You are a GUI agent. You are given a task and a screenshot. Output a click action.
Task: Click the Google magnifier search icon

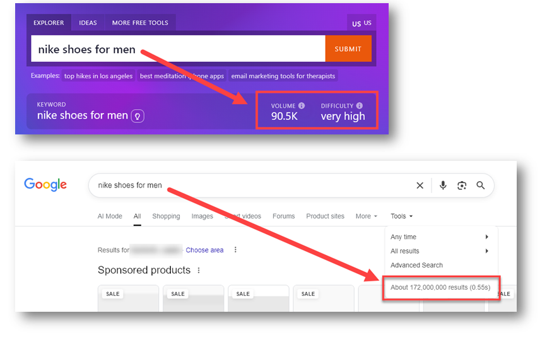pos(481,186)
